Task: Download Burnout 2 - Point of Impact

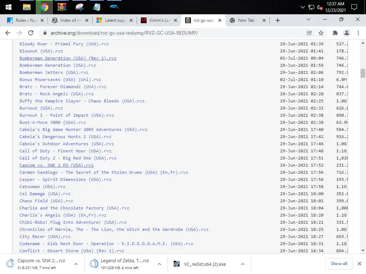Action: [66, 115]
